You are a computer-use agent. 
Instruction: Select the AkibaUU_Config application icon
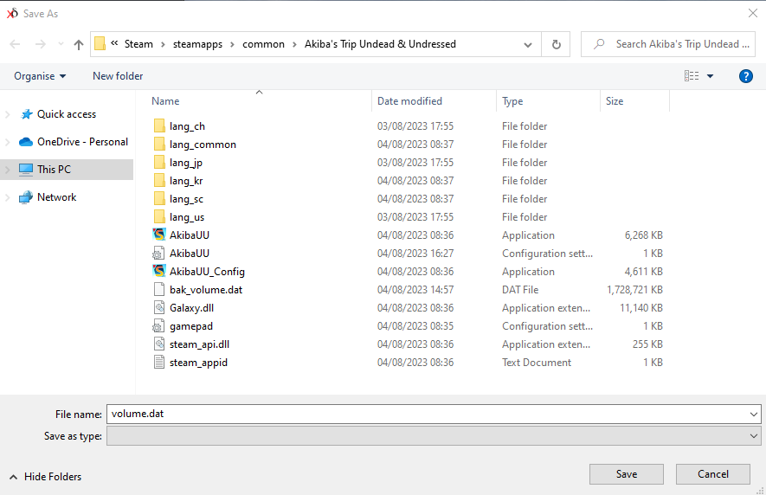pos(159,271)
